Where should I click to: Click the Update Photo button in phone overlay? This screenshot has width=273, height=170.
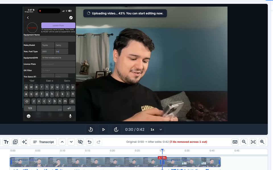pos(58,25)
